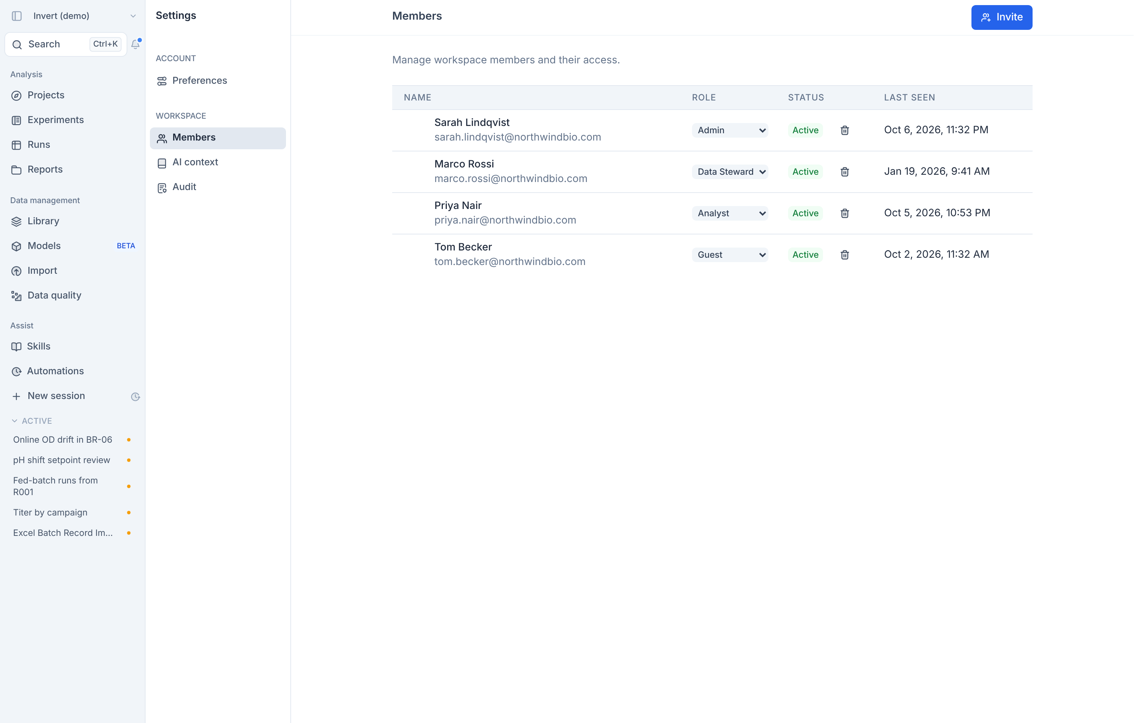Collapse the ACTIVE sessions list
The height and width of the screenshot is (723, 1141).
pos(32,421)
